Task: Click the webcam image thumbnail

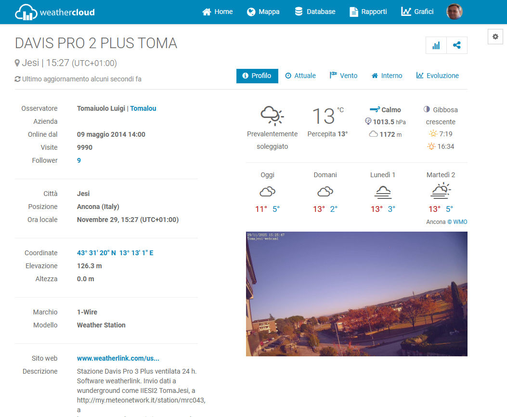Action: [x=356, y=294]
